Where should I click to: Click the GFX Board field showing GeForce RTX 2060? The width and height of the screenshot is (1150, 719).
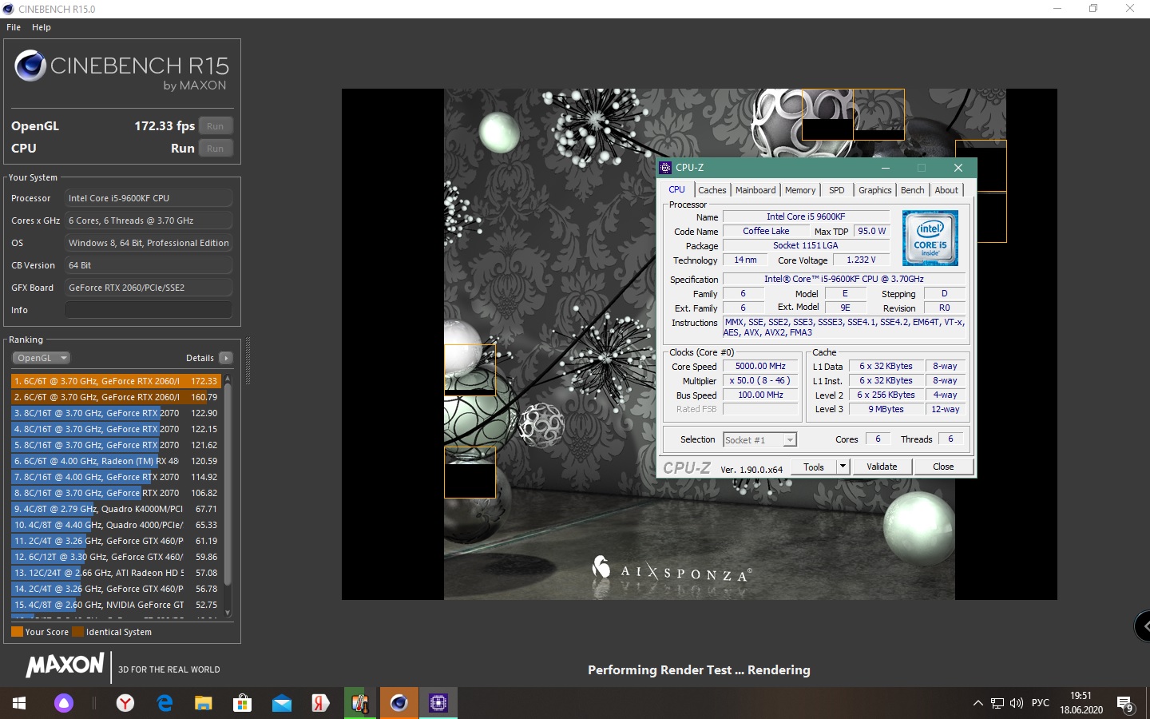click(149, 288)
